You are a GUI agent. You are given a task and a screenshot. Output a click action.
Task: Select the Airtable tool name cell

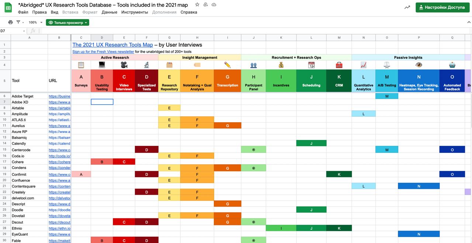pyautogui.click(x=29, y=108)
